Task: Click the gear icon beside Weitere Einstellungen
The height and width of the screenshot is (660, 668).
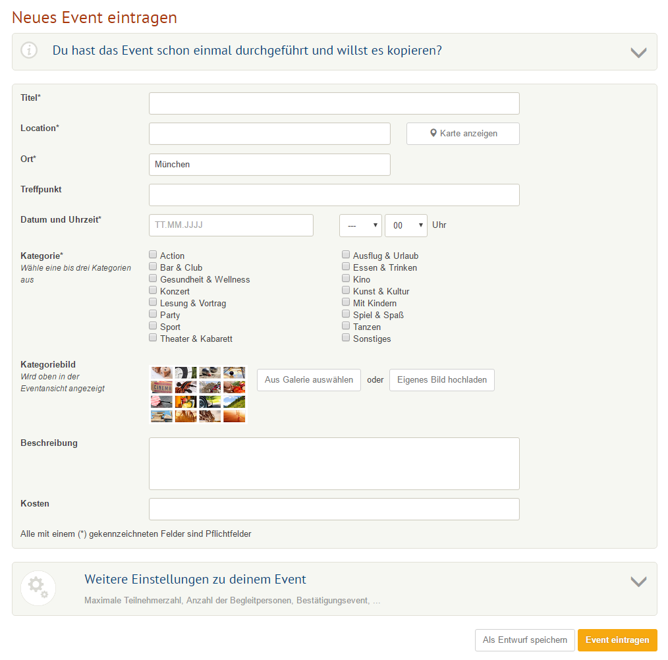Action: tap(38, 588)
